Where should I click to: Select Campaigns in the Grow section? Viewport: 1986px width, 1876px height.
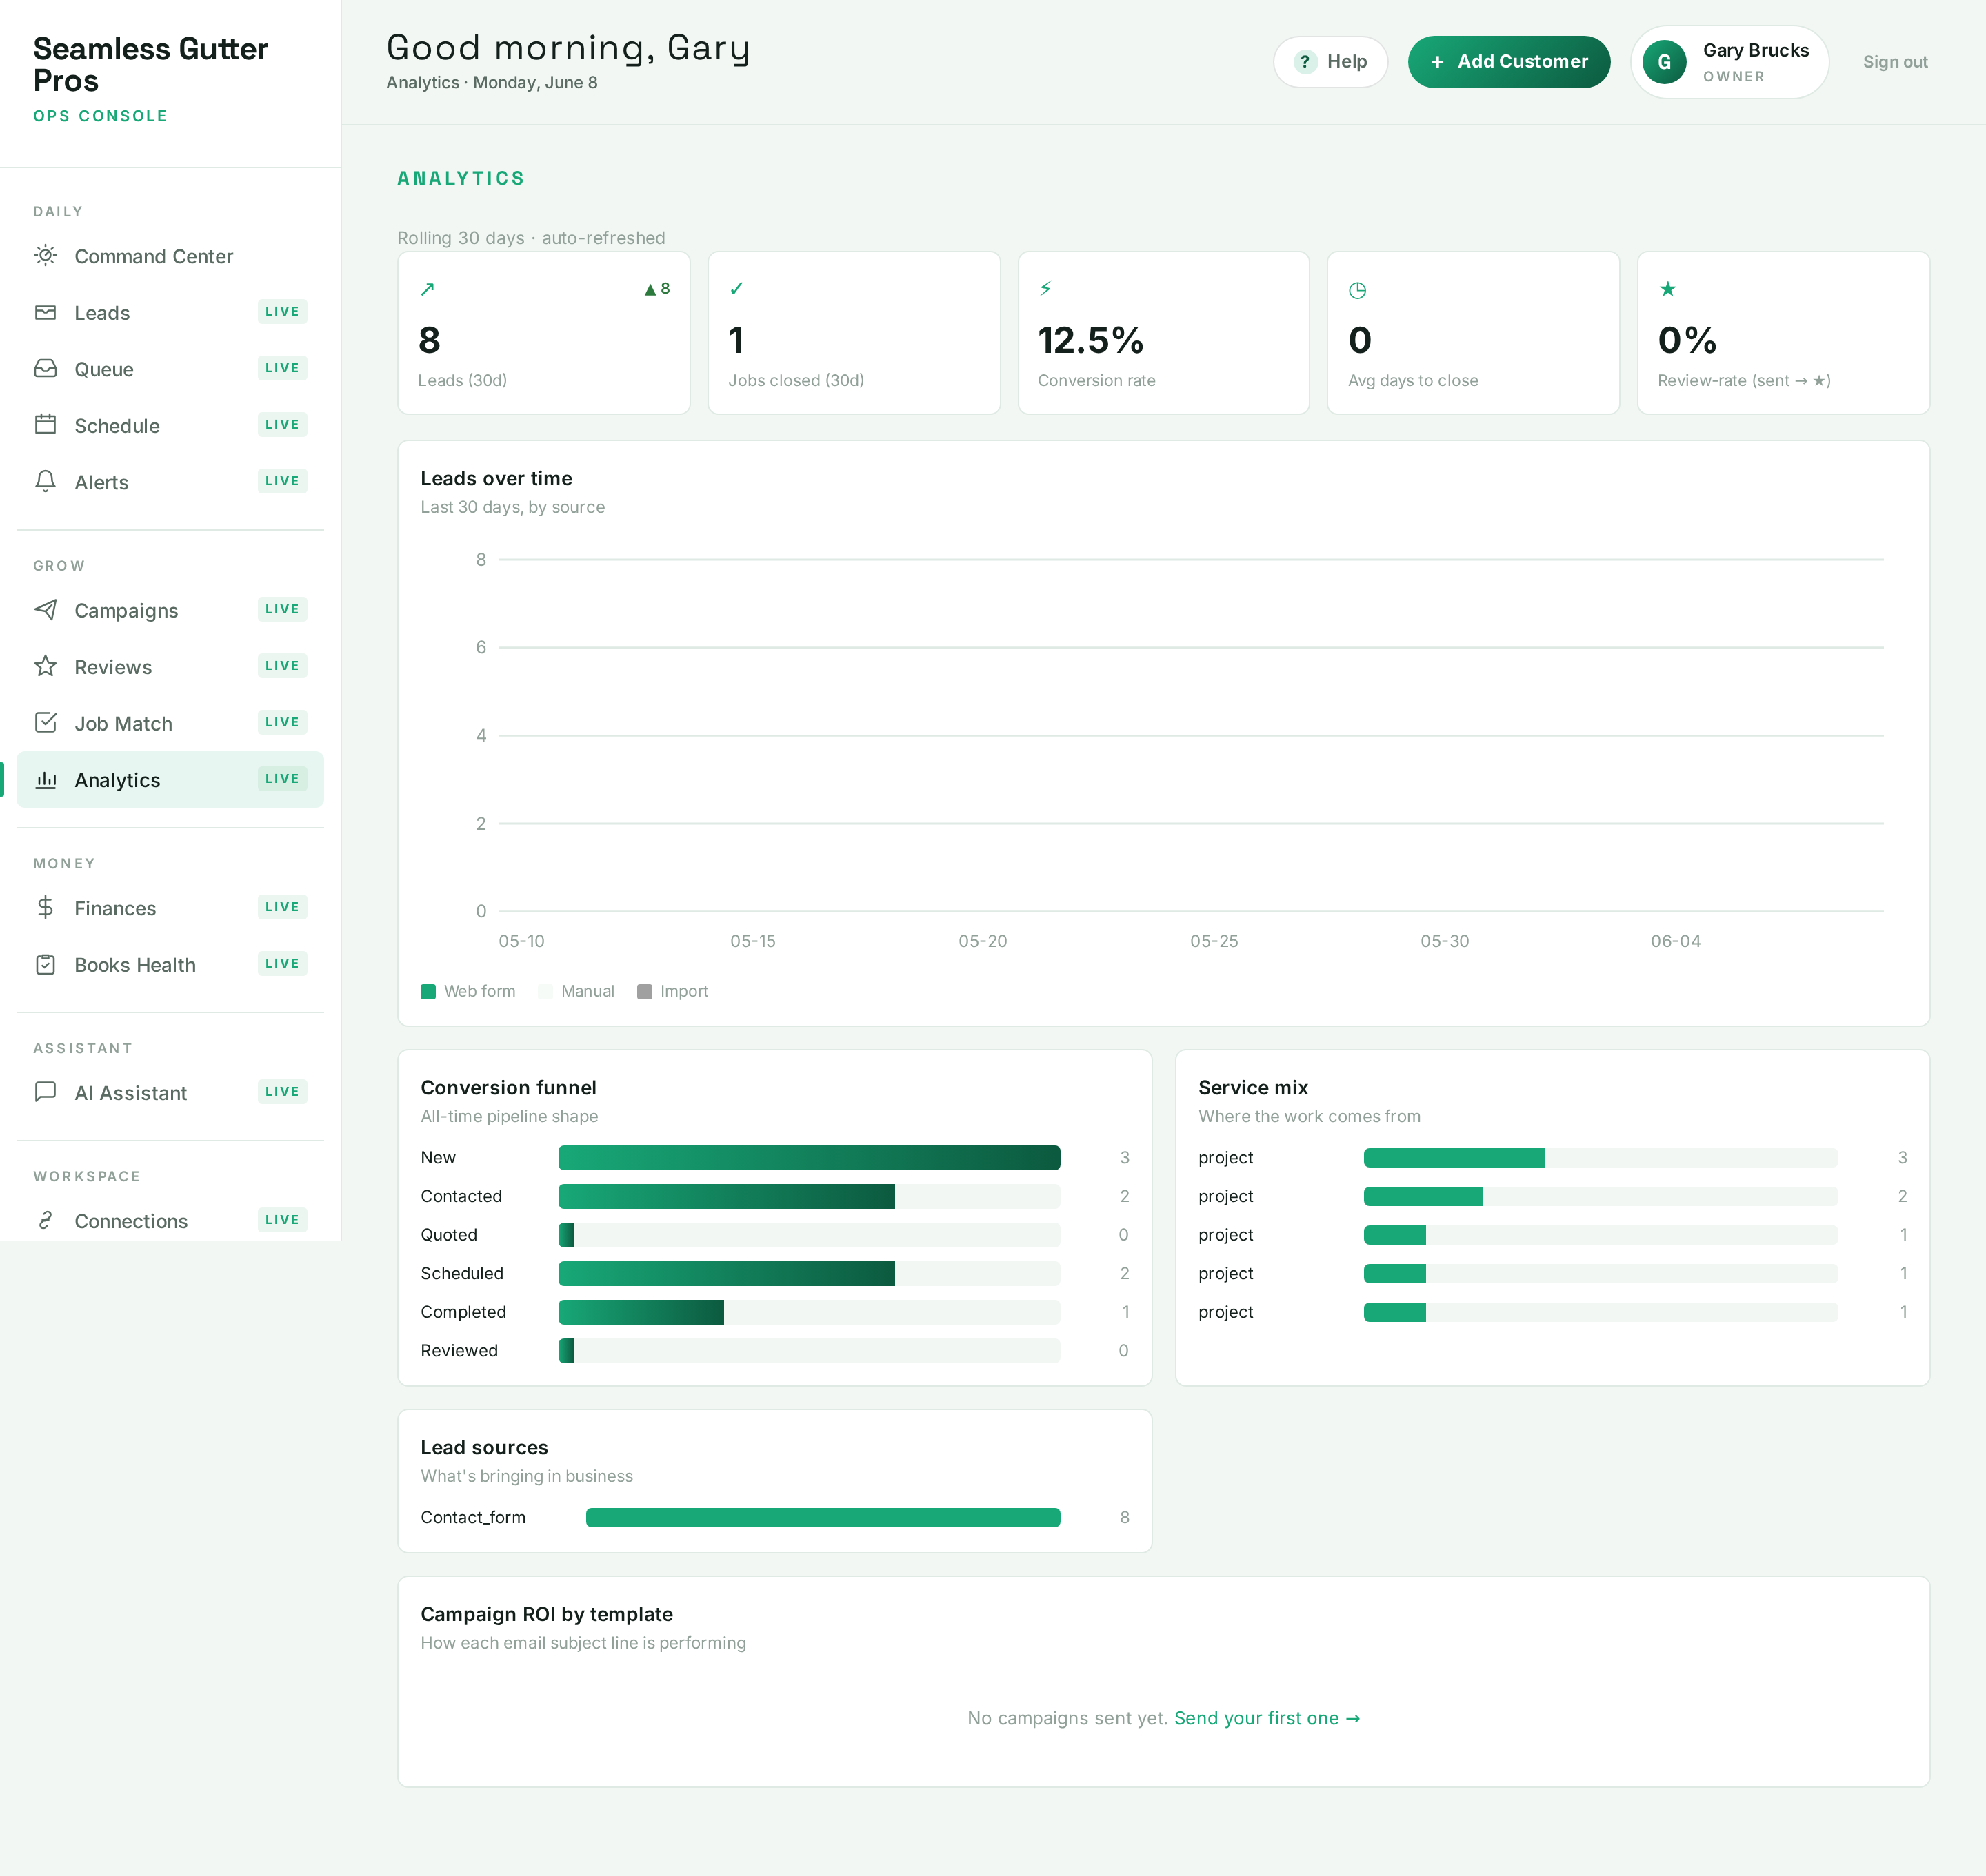tap(170, 610)
